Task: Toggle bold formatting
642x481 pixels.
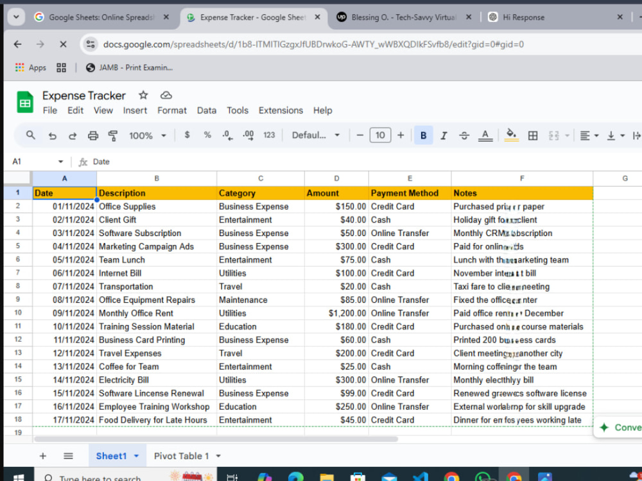Action: [x=423, y=135]
